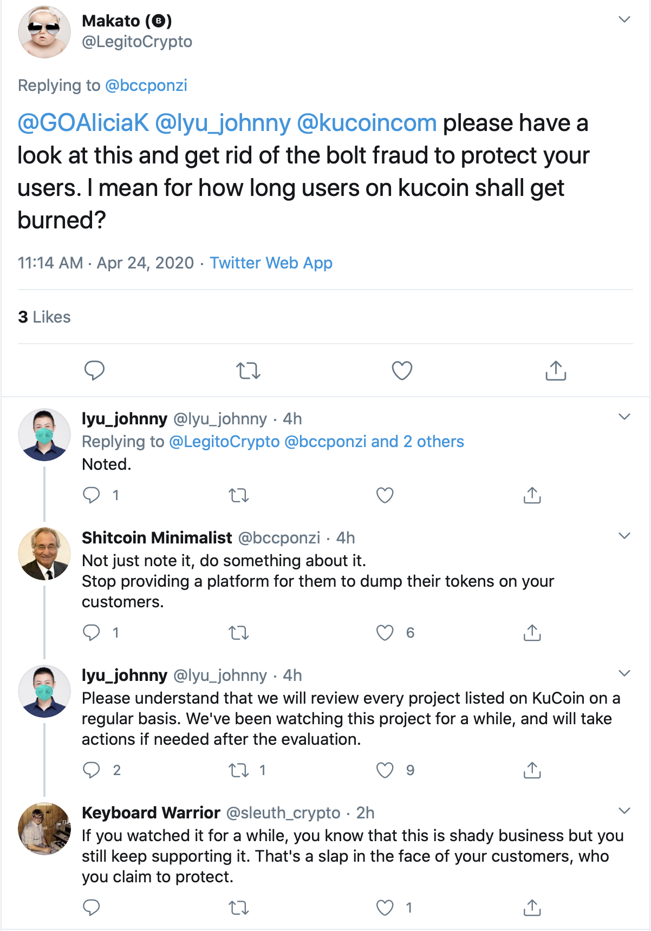Share Makato's main tweet
The width and height of the screenshot is (651, 931).
(556, 371)
